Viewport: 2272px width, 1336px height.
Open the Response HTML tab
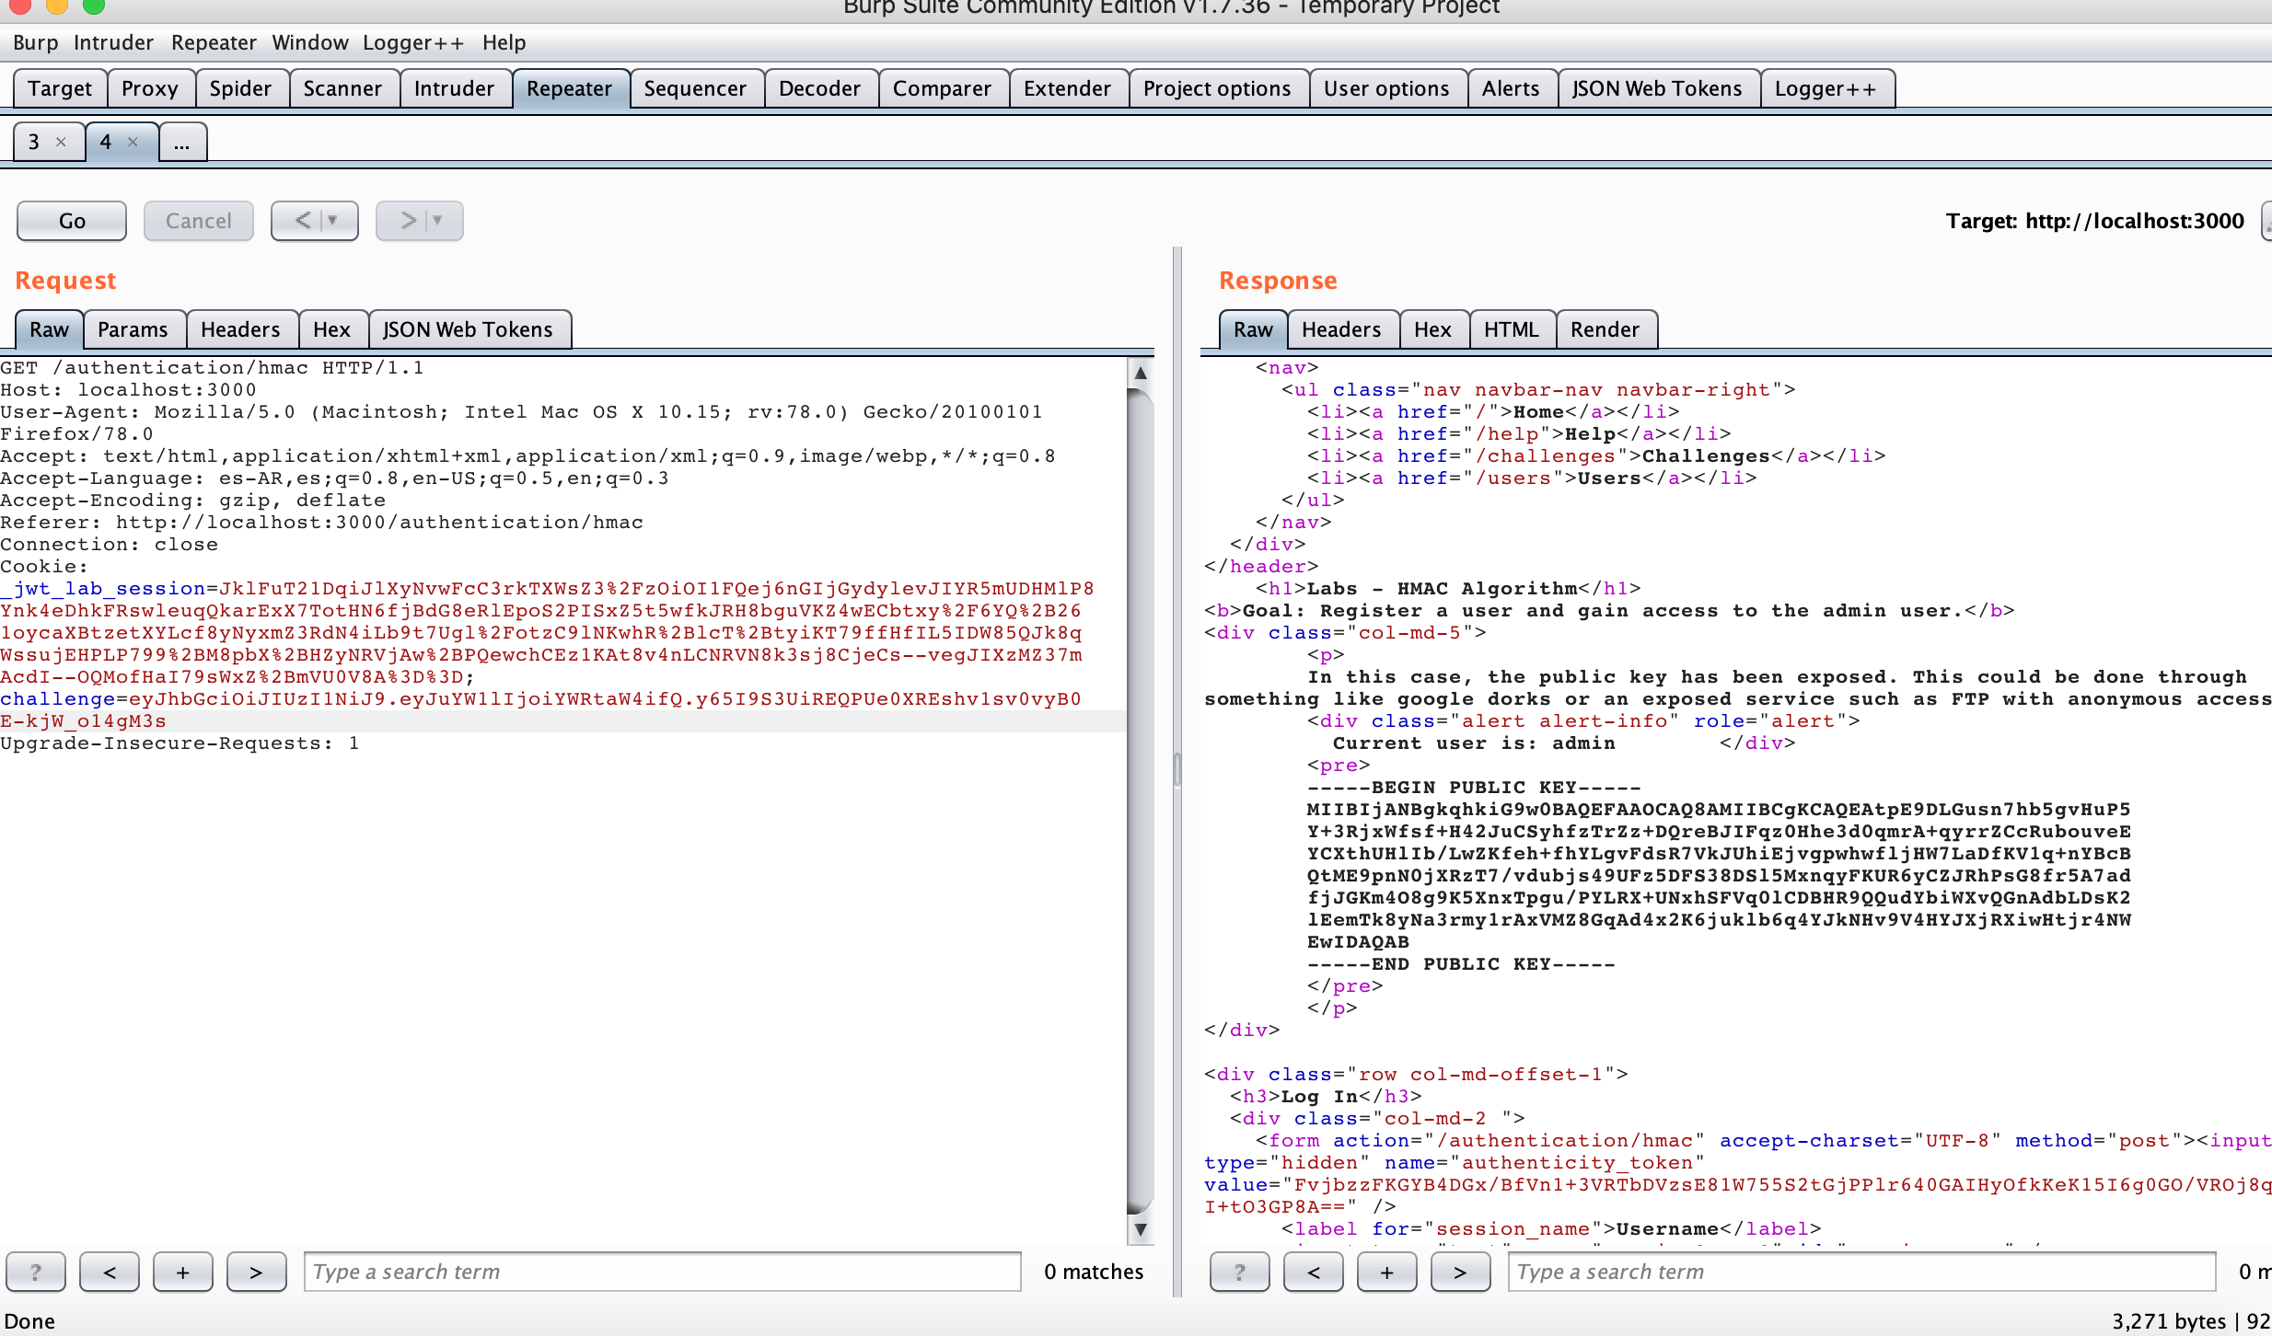click(1511, 329)
